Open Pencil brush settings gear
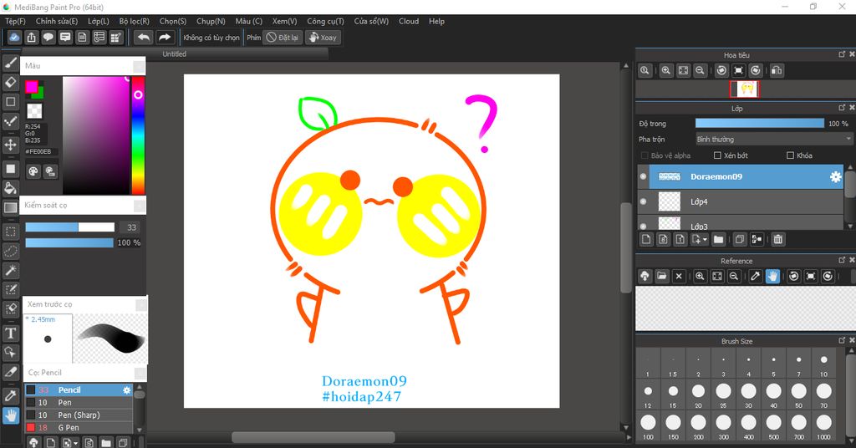Image resolution: width=856 pixels, height=448 pixels. (x=127, y=390)
